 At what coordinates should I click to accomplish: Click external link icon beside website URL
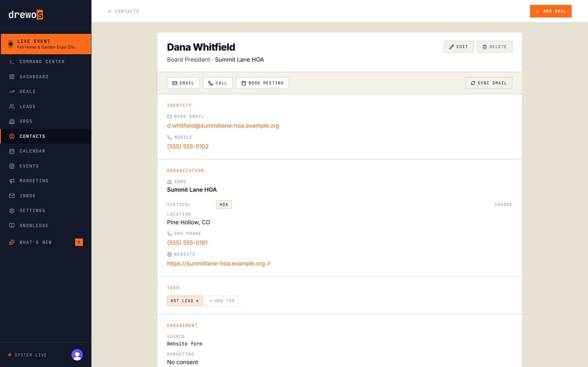[x=269, y=264]
